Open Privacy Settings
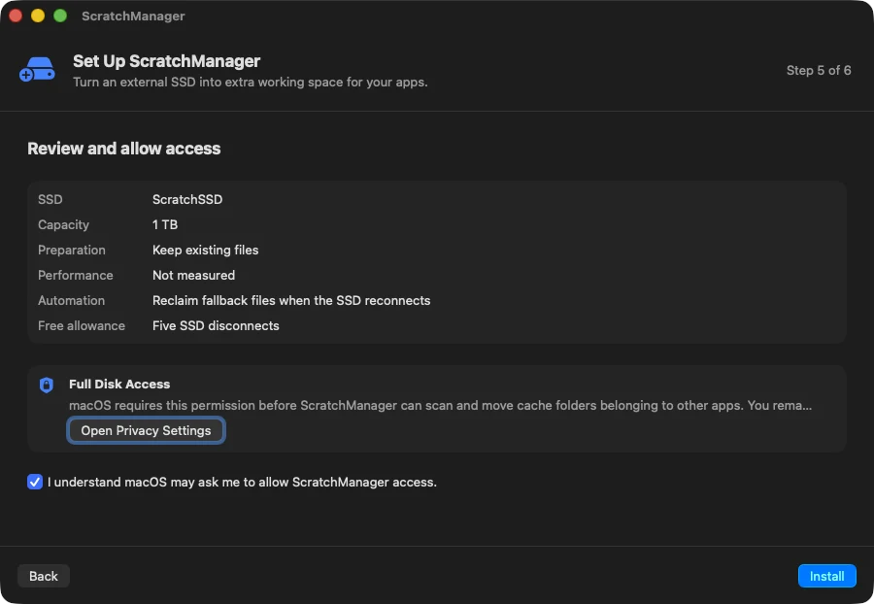Image resolution: width=874 pixels, height=604 pixels. pos(146,431)
